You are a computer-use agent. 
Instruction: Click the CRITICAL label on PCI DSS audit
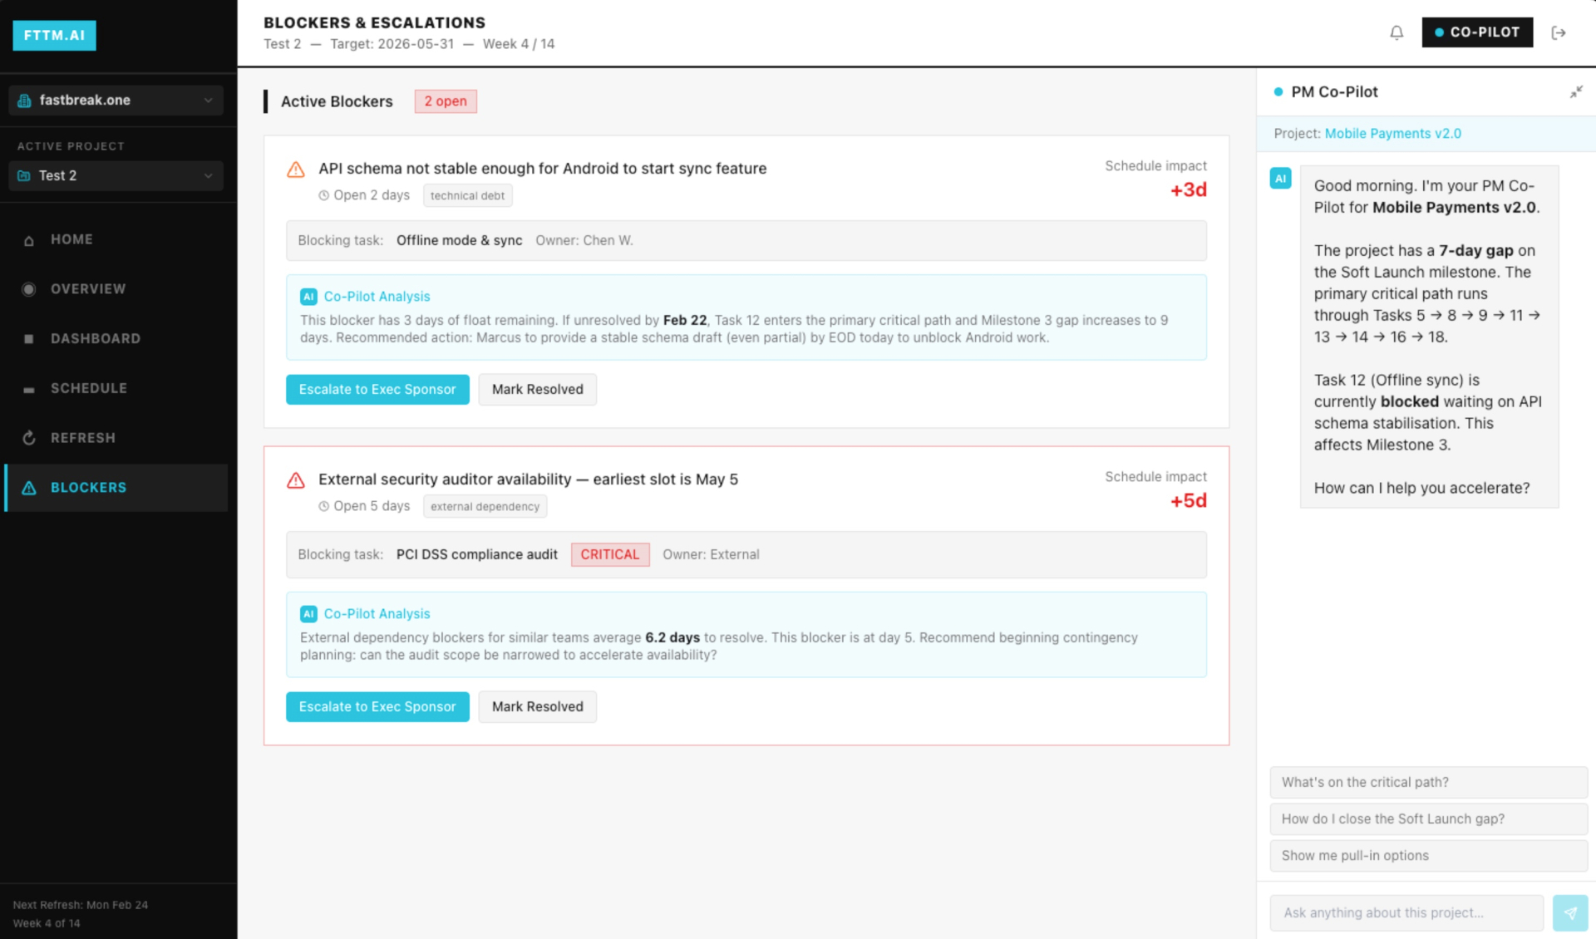pos(610,555)
